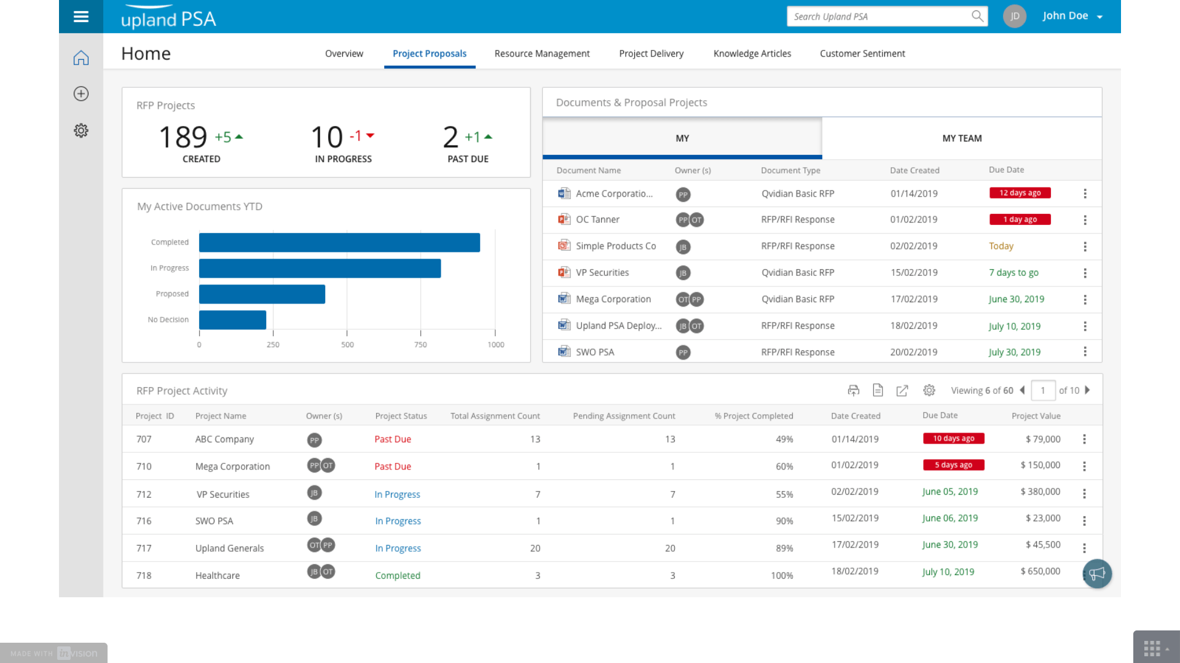This screenshot has width=1180, height=663.
Task: Click Past Due status for project 707
Action: (x=393, y=439)
